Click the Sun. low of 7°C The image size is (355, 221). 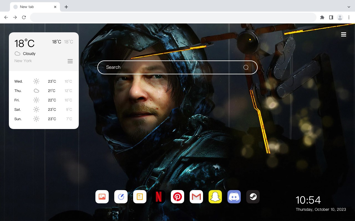click(69, 119)
